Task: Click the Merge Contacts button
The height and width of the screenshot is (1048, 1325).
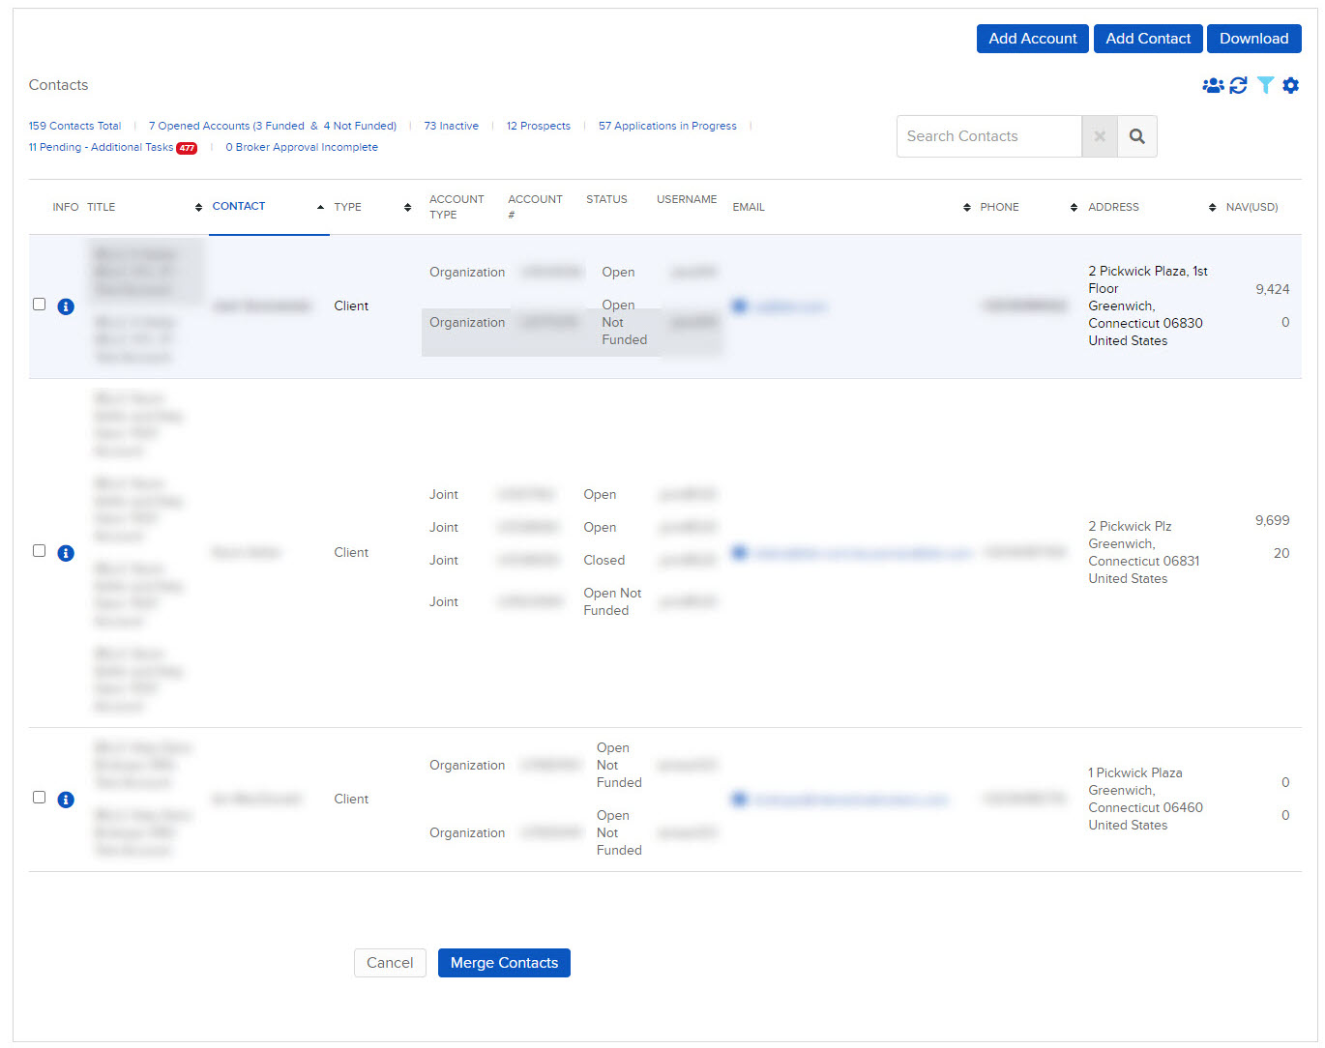Action: pos(504,963)
